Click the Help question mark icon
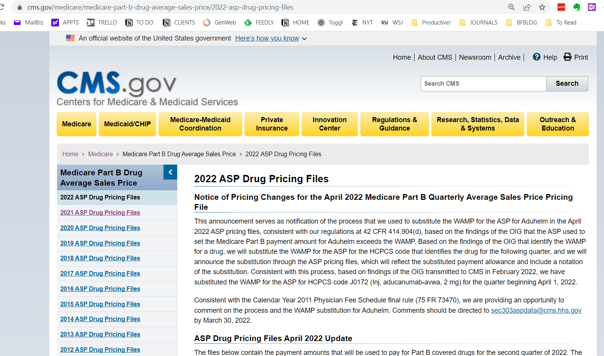Screen dimensions: 604x356 537,57
